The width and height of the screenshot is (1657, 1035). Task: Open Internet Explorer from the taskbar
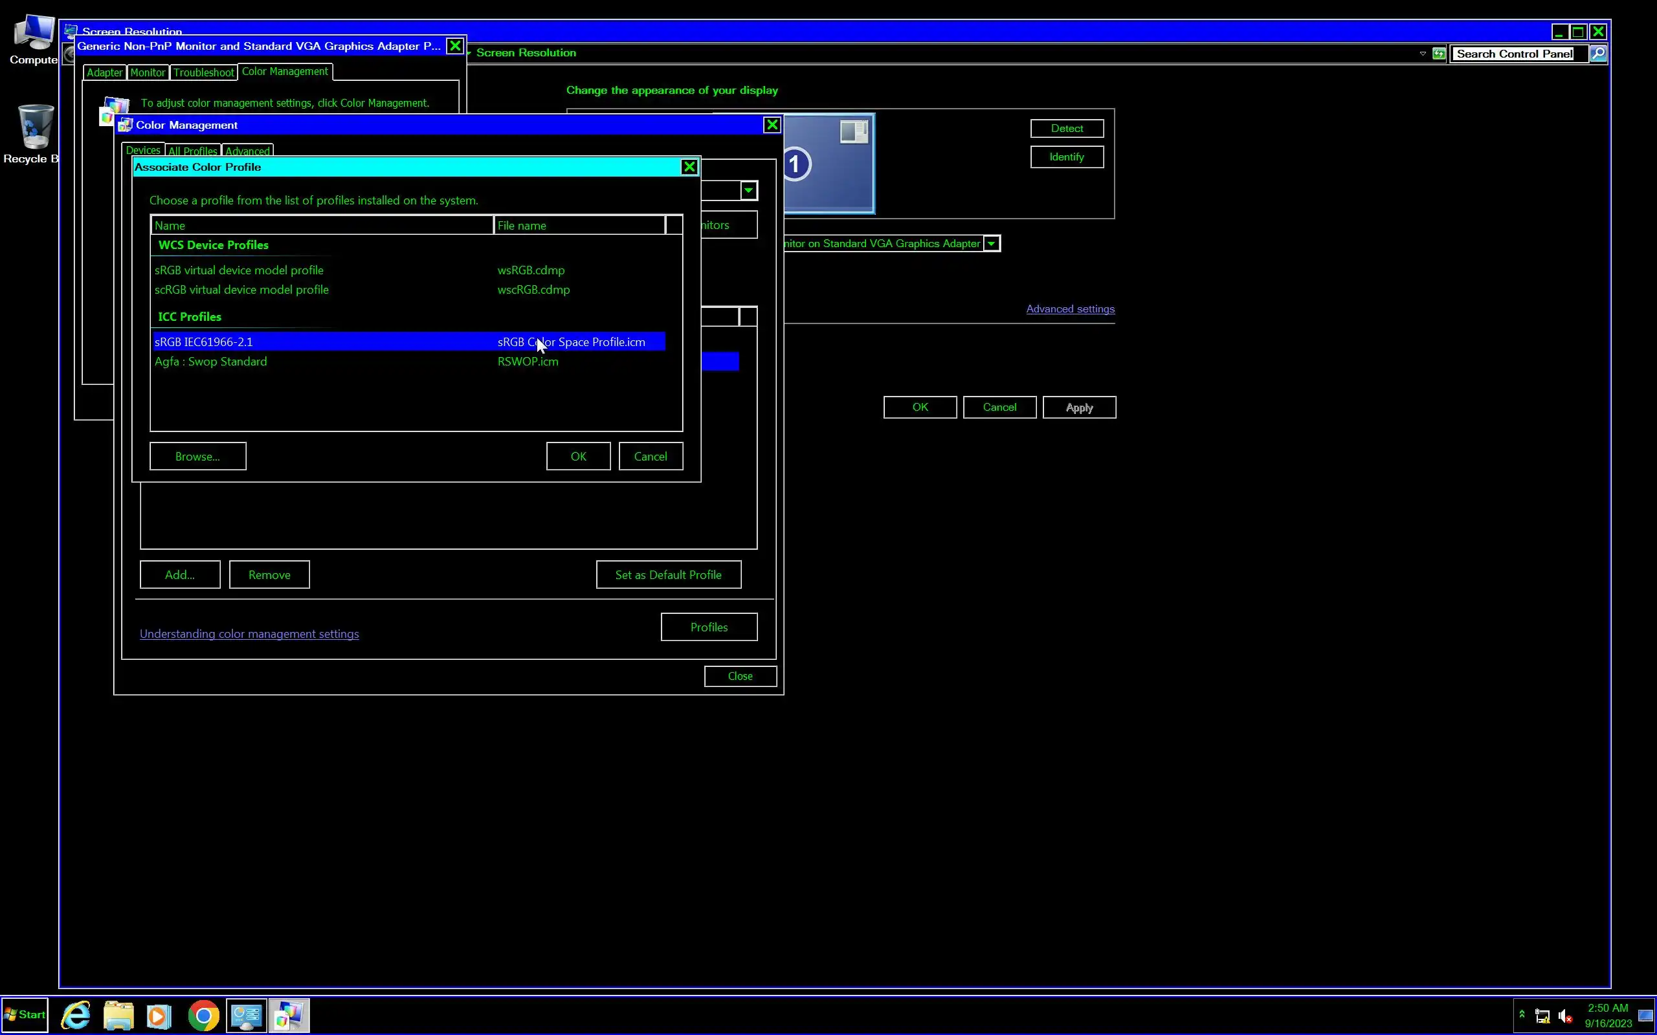pos(75,1014)
